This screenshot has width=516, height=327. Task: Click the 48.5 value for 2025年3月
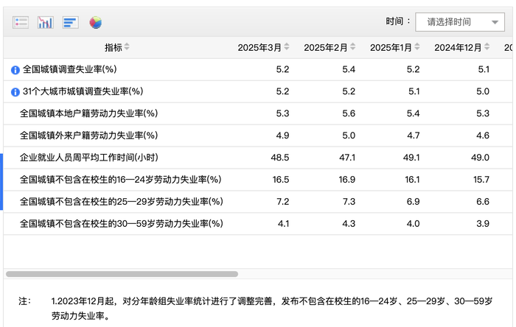(x=280, y=158)
